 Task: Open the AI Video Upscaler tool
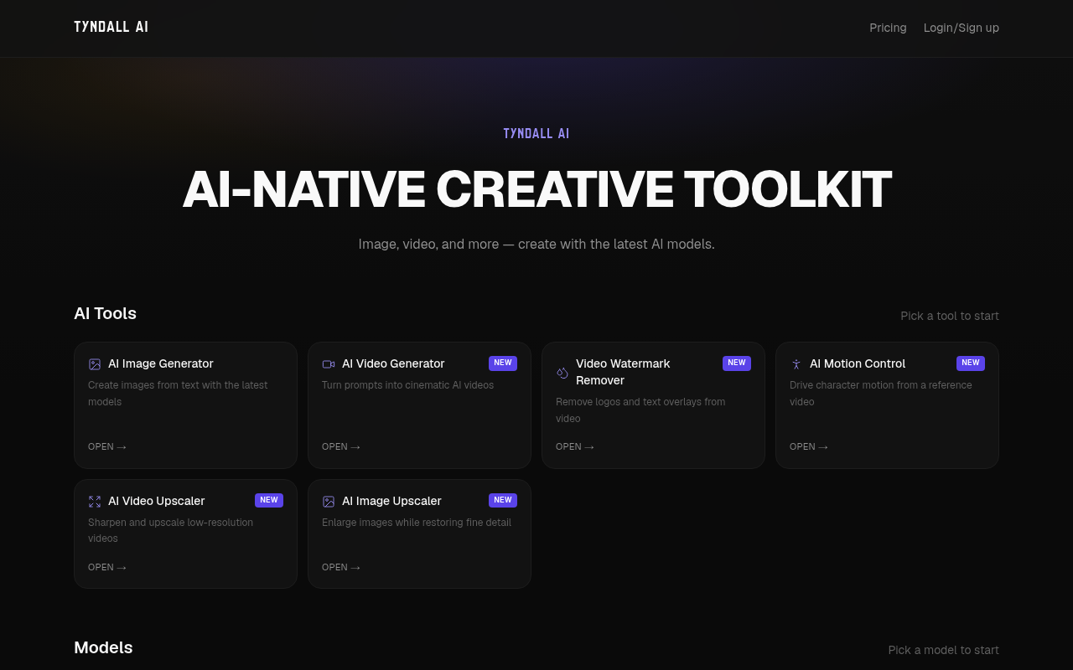coord(185,533)
